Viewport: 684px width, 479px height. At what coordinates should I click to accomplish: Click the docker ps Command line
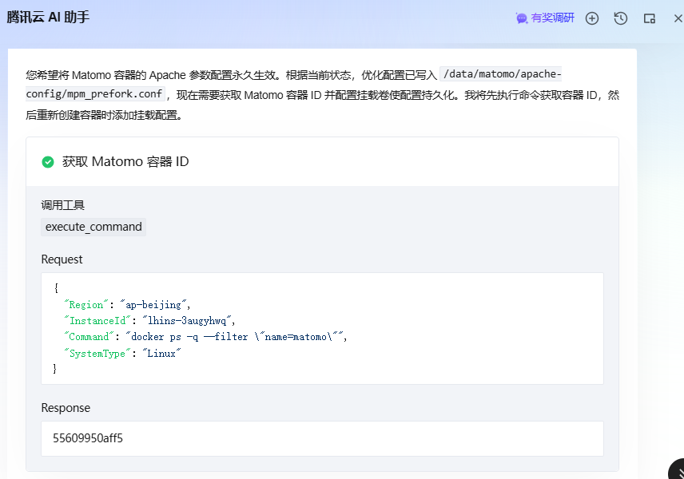[x=236, y=337]
